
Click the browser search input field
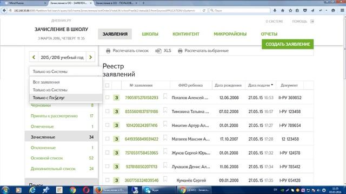click(239, 10)
